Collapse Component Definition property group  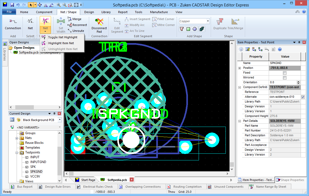240,87
